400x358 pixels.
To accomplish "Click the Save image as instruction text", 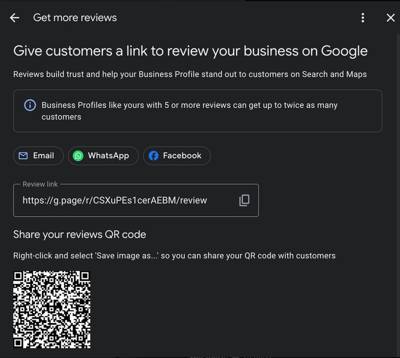I will [x=174, y=256].
